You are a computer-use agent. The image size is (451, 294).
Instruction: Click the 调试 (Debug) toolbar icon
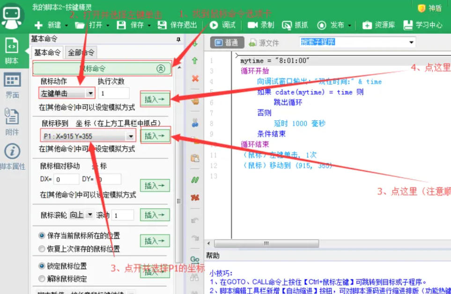(x=224, y=25)
